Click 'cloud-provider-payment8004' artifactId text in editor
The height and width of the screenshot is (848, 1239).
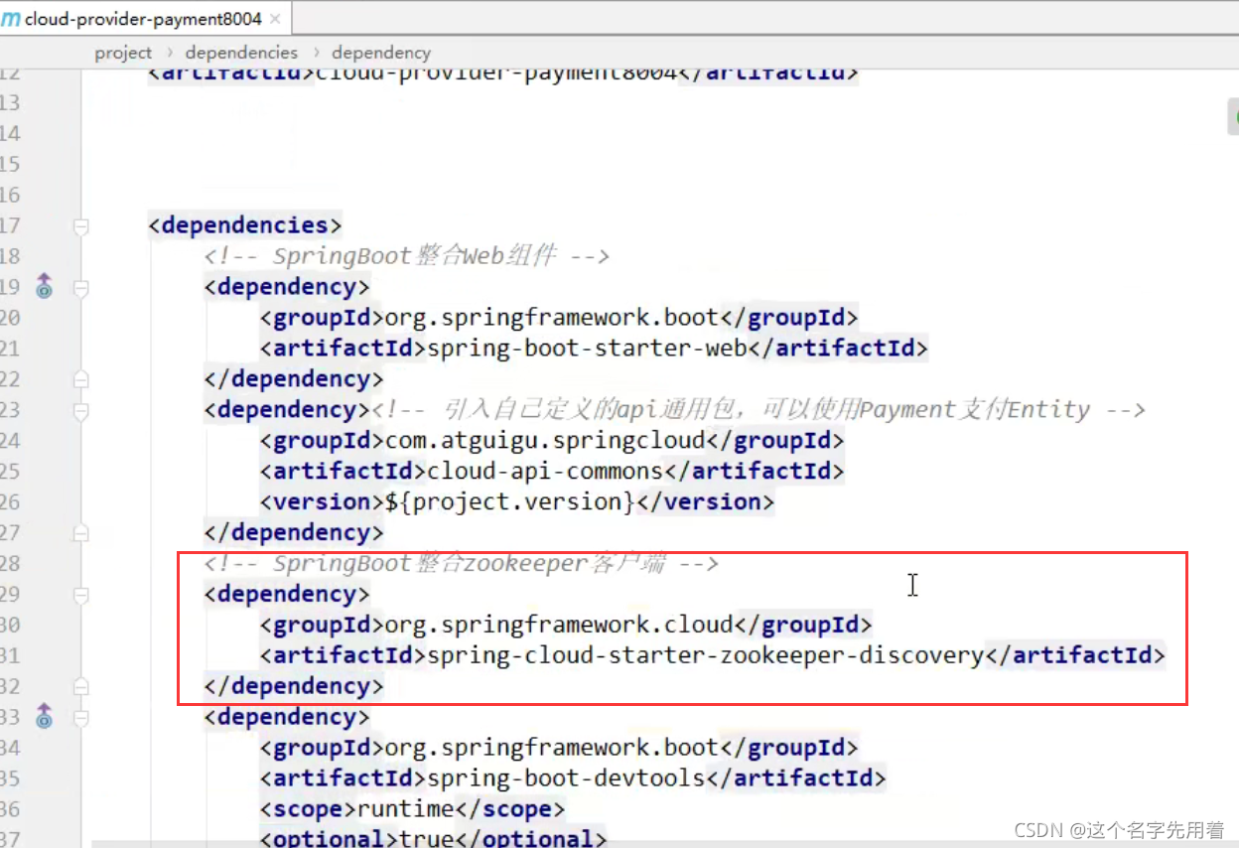coord(496,73)
